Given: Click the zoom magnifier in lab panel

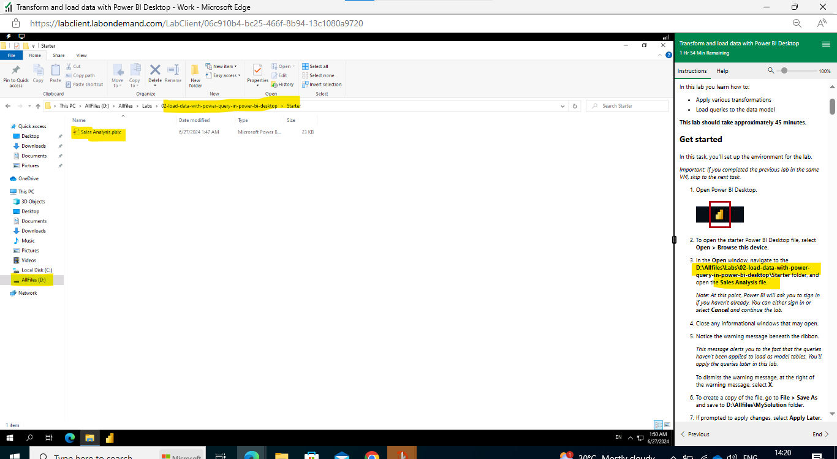Looking at the screenshot, I should [771, 71].
